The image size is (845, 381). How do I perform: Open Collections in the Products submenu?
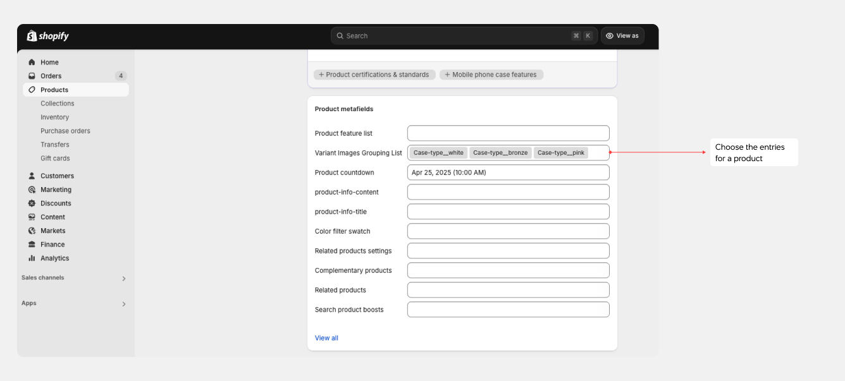coord(58,104)
